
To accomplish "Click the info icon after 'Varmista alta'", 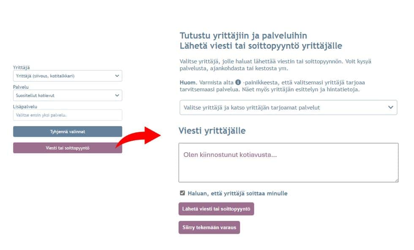I will tap(238, 82).
